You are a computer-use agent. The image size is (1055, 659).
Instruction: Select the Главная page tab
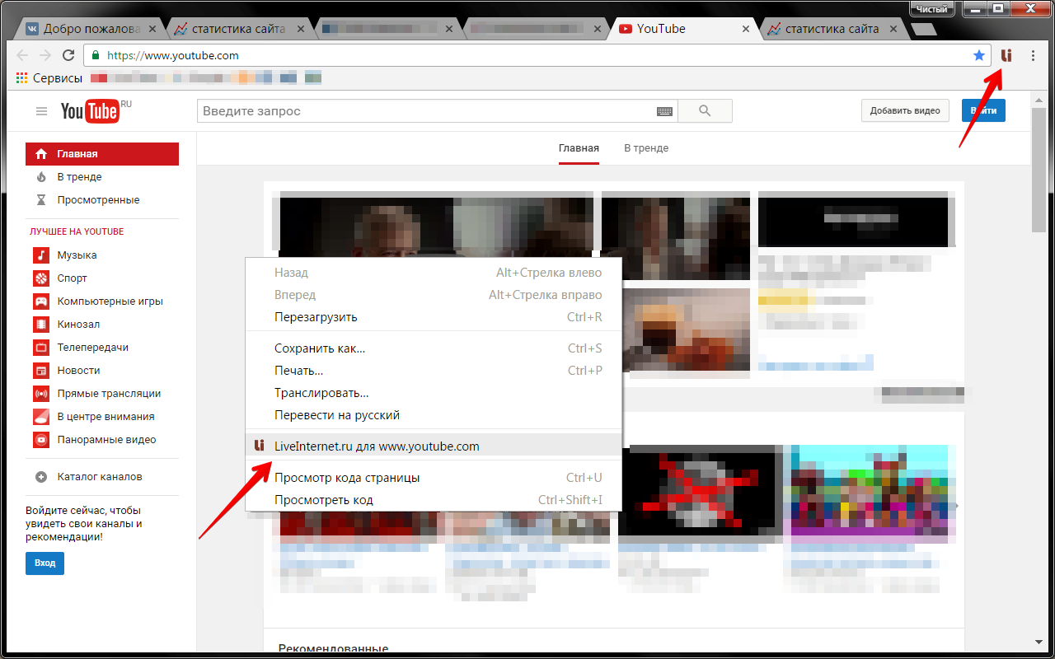579,148
